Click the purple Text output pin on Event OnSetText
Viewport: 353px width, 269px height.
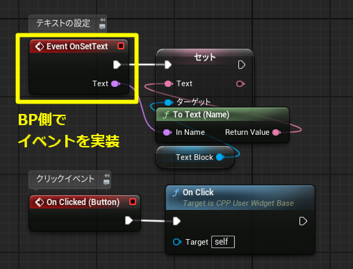pos(115,83)
